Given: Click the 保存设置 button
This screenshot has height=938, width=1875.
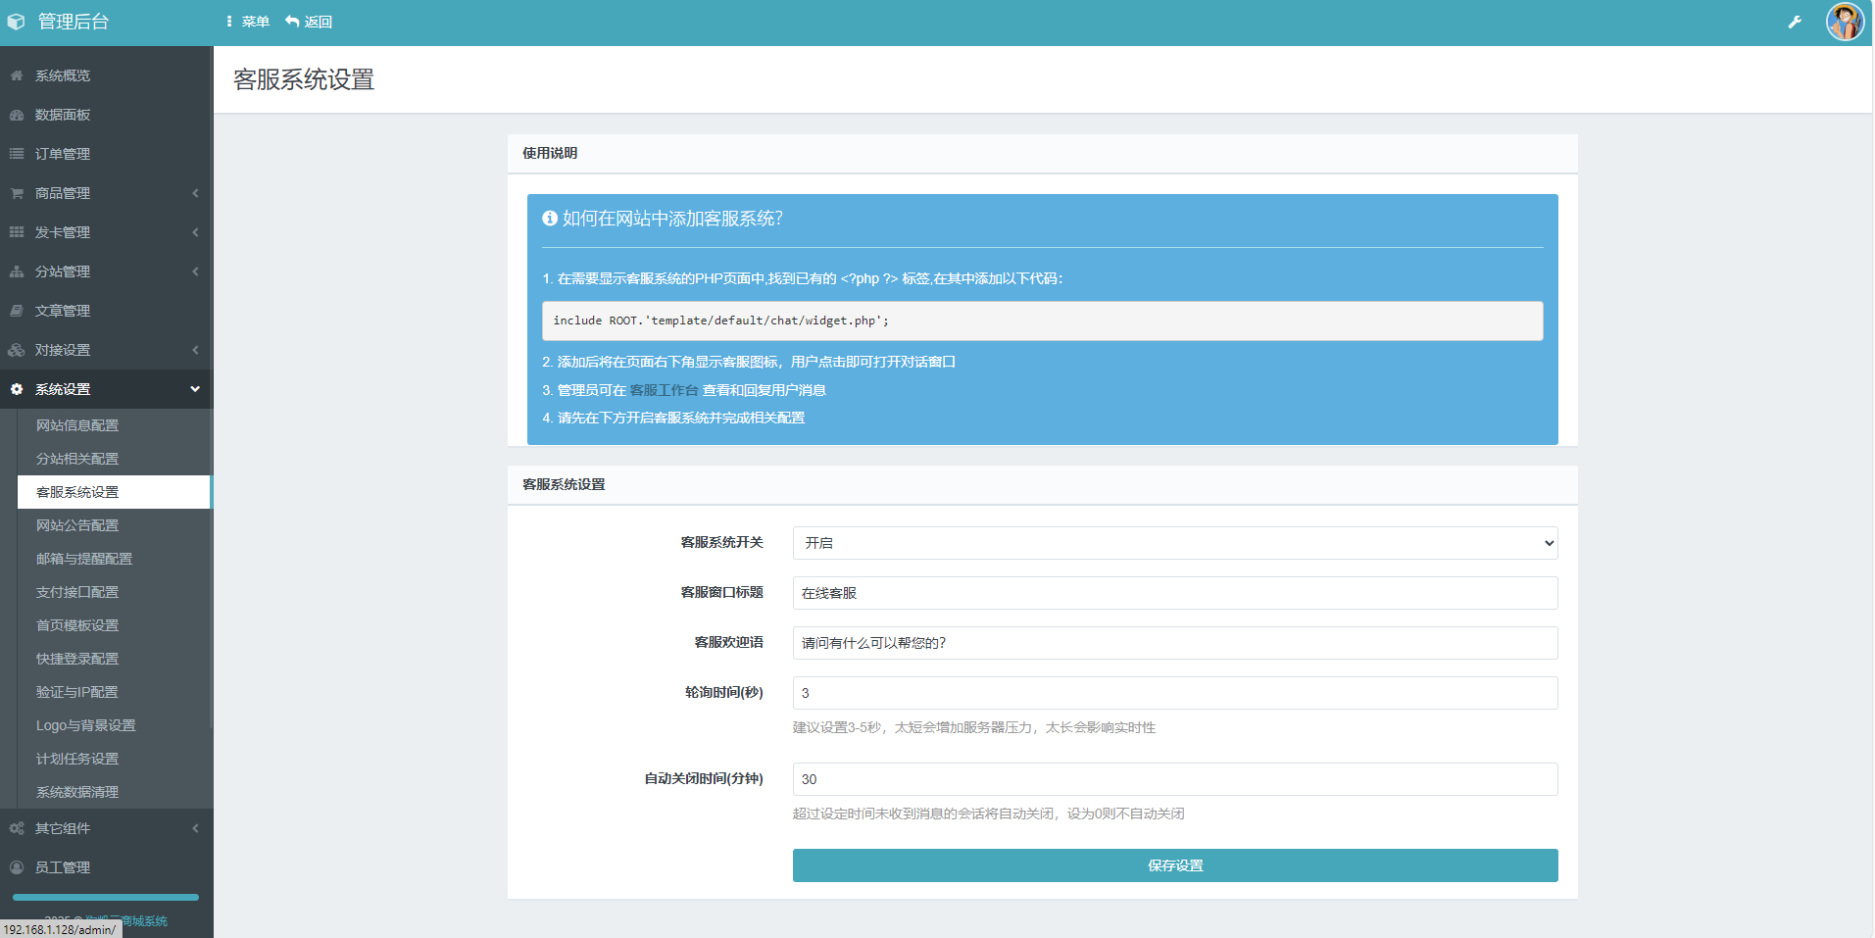Looking at the screenshot, I should pyautogui.click(x=1174, y=865).
